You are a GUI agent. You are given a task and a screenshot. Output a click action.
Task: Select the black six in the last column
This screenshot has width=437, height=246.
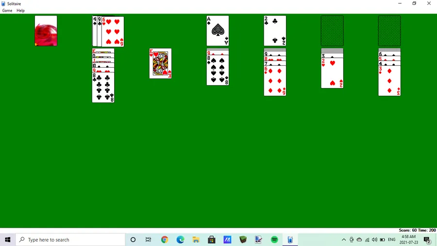point(389,54)
